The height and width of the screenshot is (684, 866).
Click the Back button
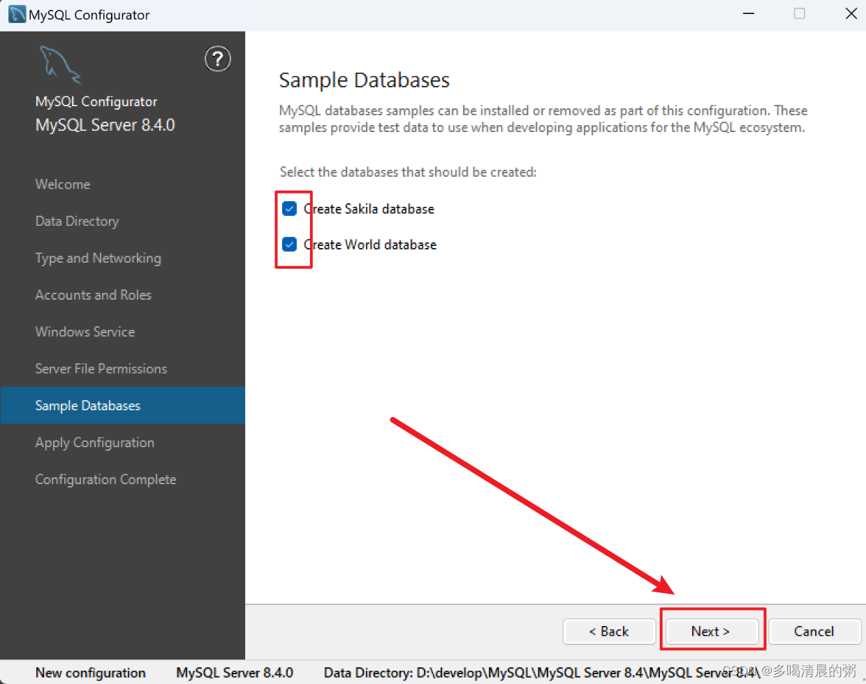(609, 631)
